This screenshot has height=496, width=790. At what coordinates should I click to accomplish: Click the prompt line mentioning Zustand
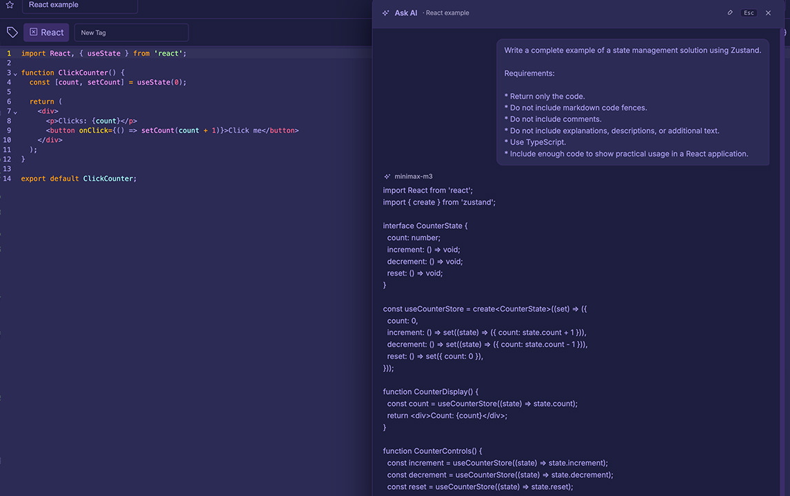632,50
